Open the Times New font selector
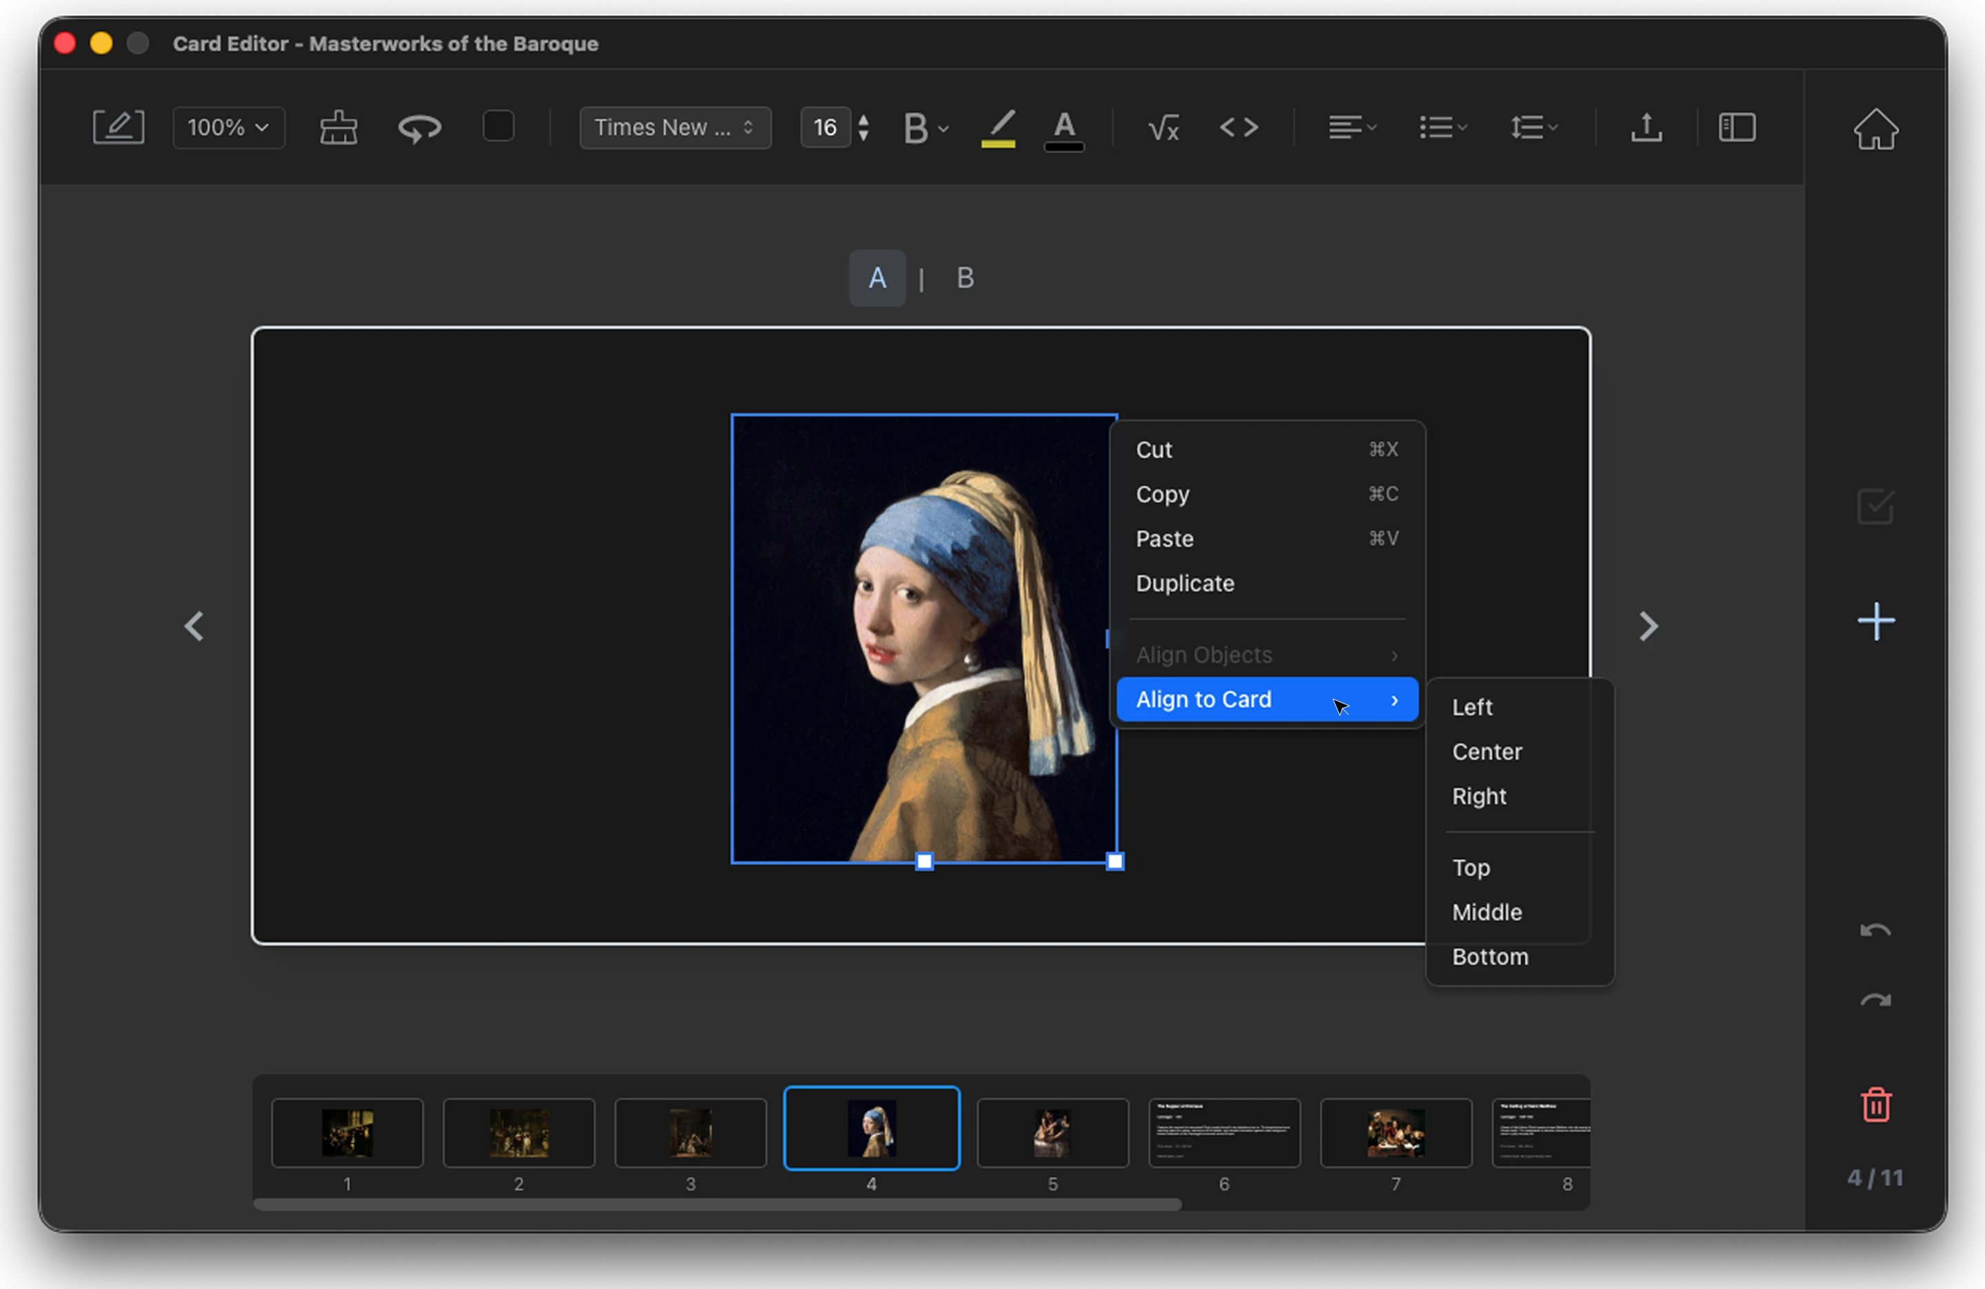1985x1289 pixels. coord(675,128)
